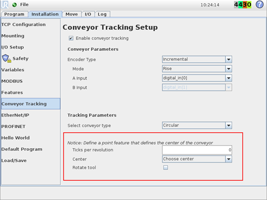Switch to the Program tab

click(14, 14)
